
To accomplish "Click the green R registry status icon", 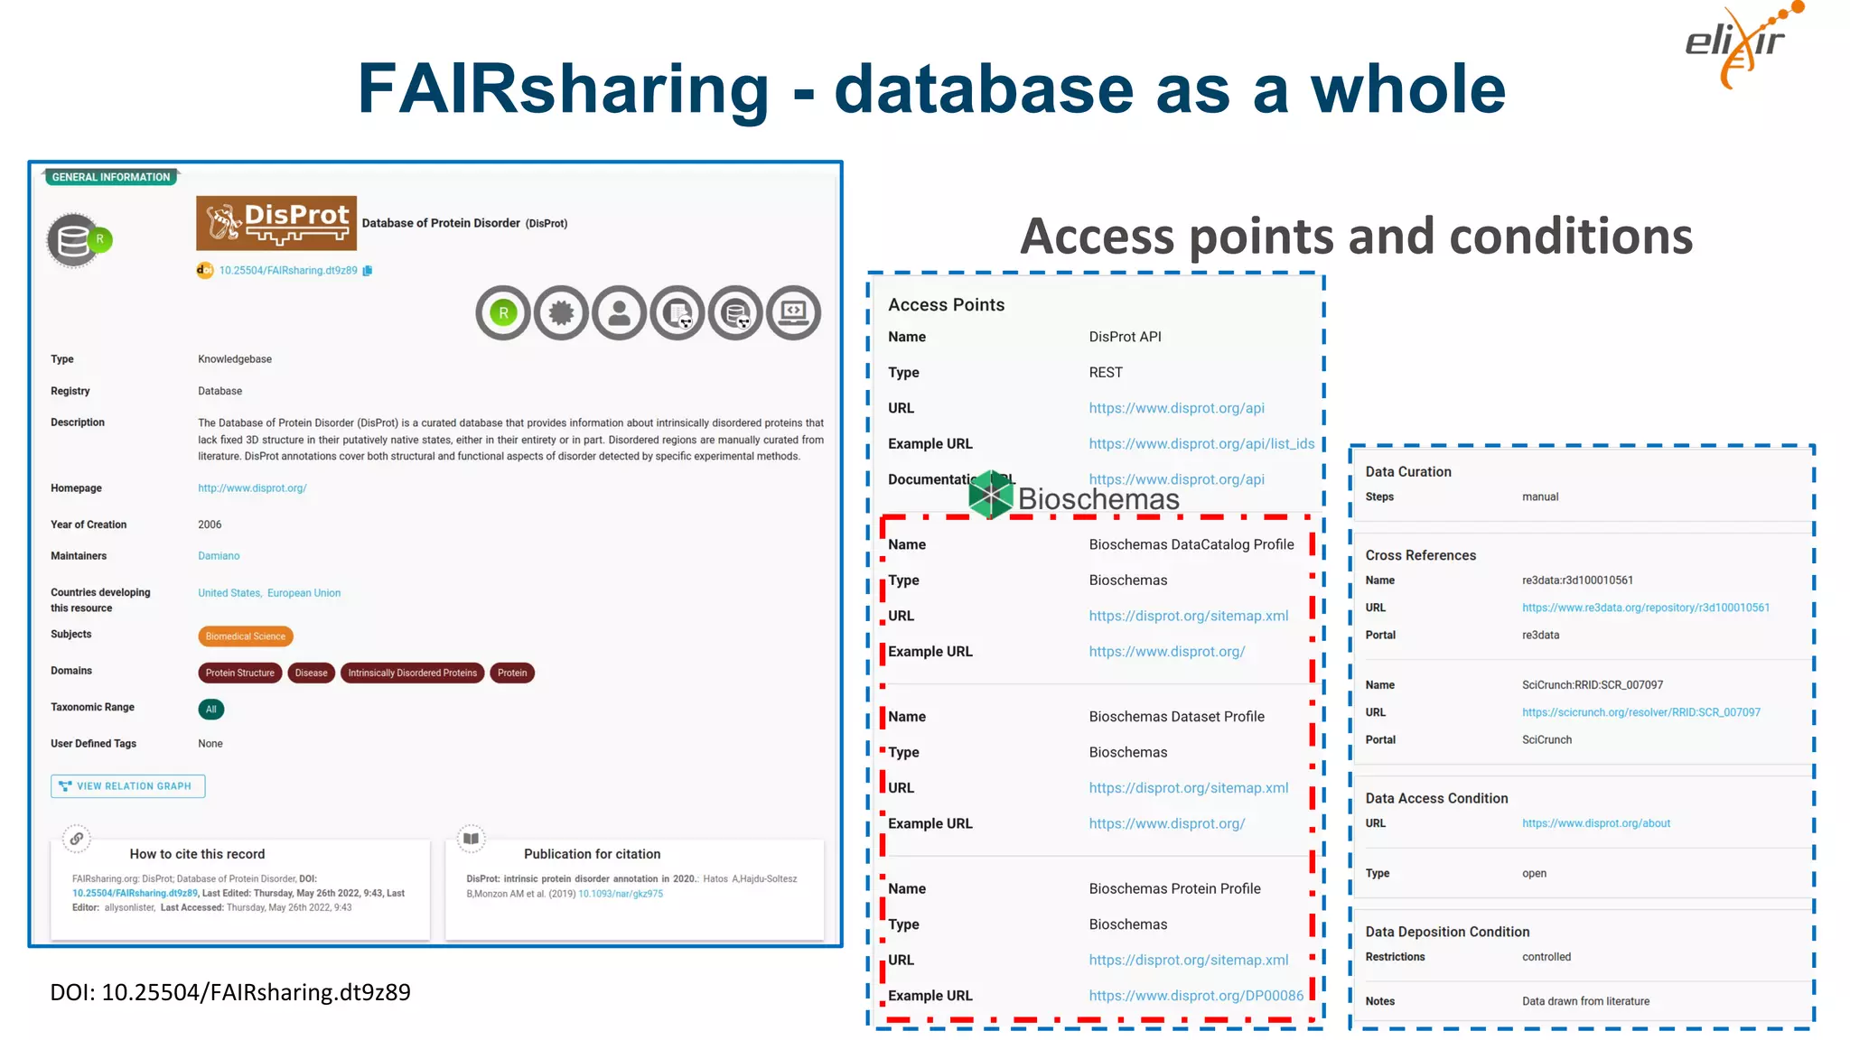I will click(503, 313).
